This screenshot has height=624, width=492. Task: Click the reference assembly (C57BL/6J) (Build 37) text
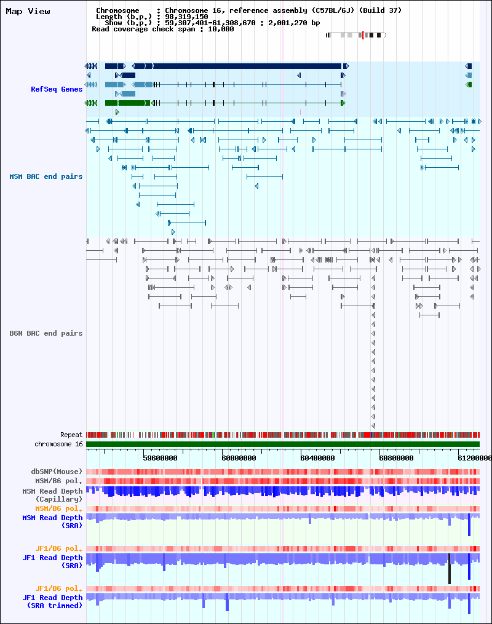(x=315, y=10)
